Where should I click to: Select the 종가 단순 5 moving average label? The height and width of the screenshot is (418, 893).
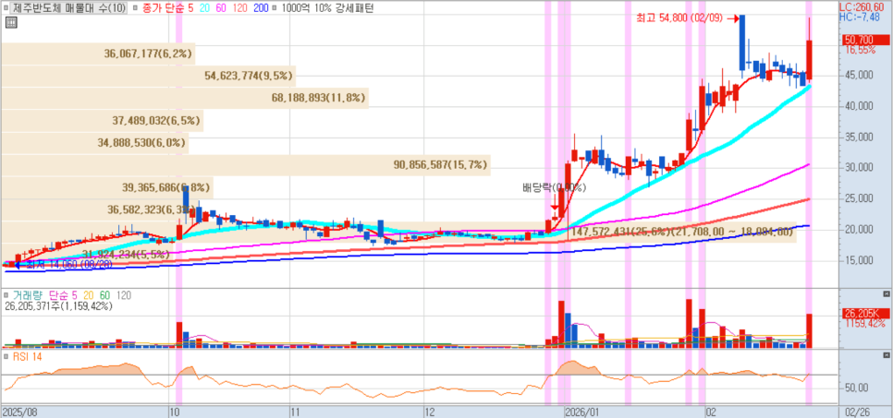(167, 8)
